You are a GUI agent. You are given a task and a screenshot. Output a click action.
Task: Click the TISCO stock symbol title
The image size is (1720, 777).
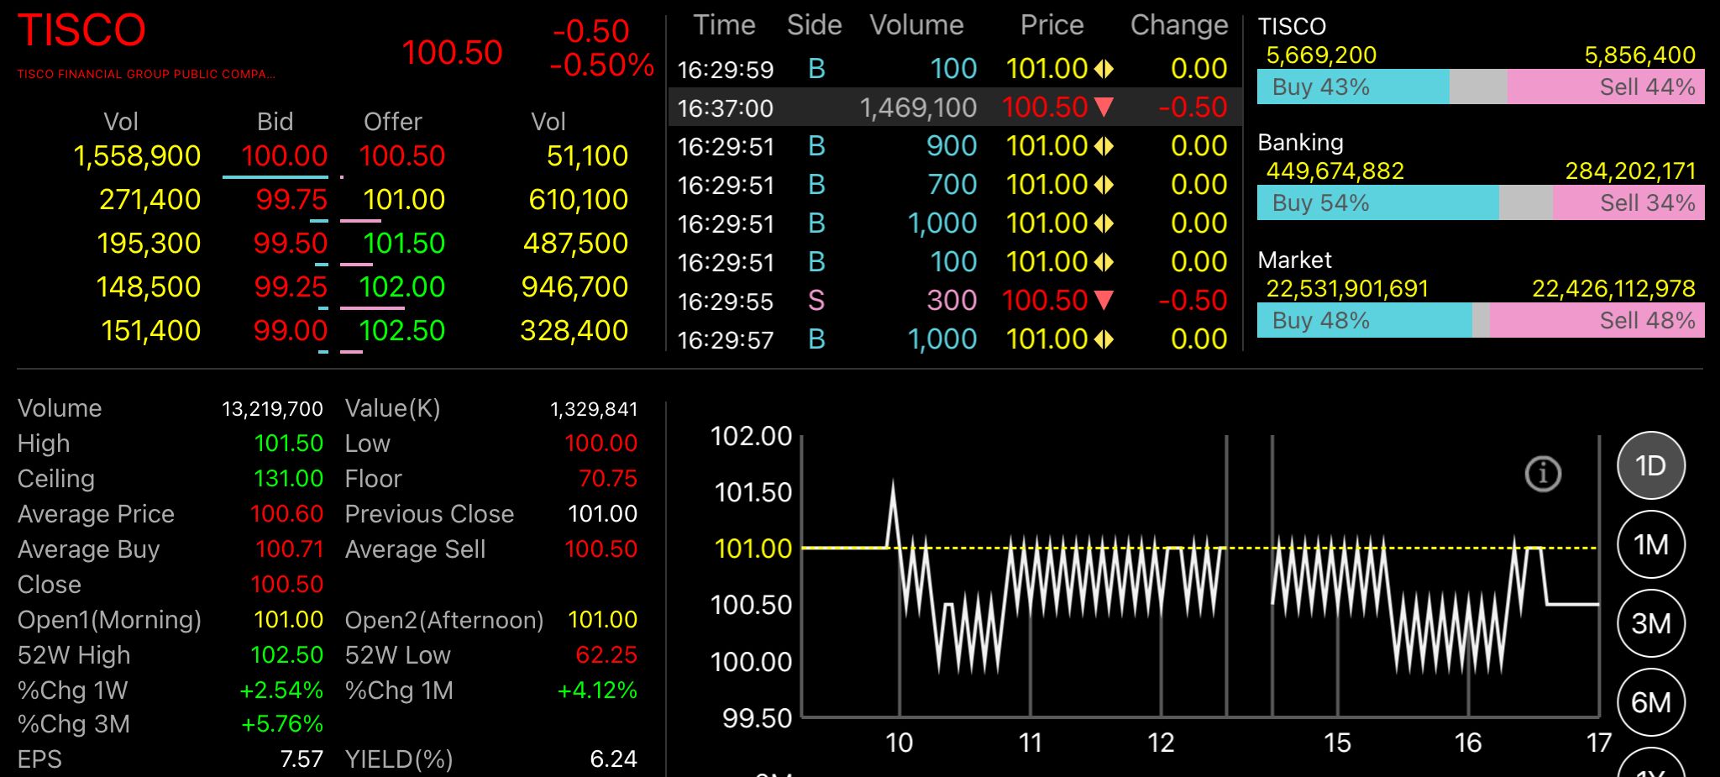tap(81, 31)
